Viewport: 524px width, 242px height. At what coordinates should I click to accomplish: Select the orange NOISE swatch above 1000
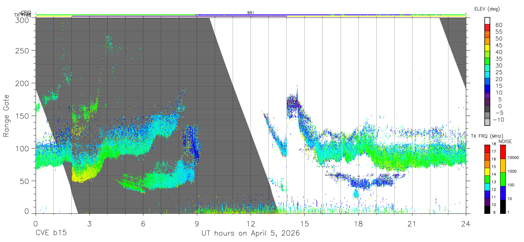coord(502,166)
